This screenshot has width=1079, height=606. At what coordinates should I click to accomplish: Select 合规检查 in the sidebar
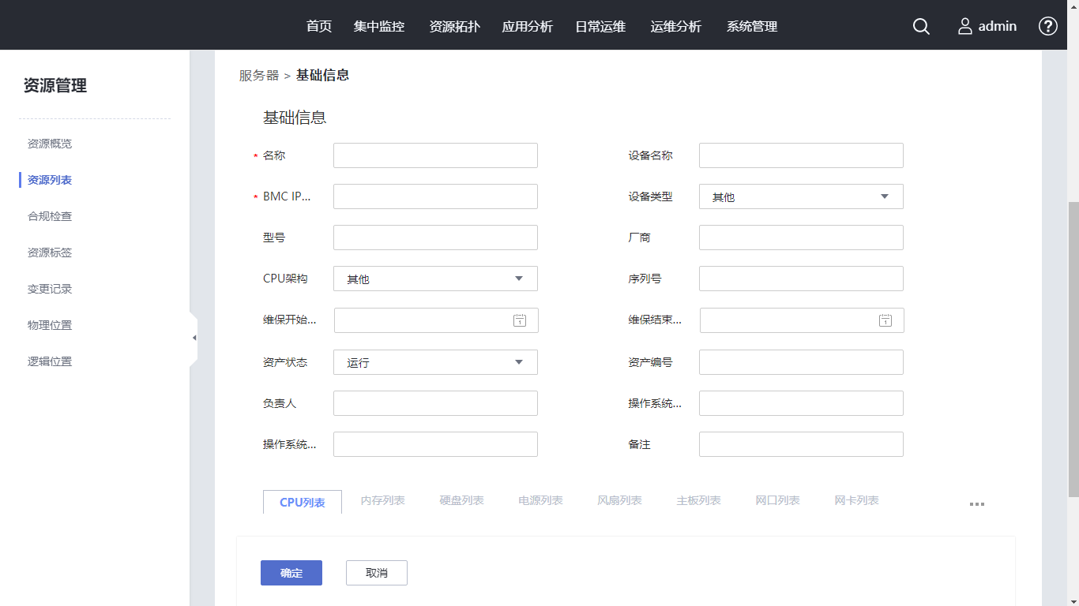pyautogui.click(x=50, y=216)
